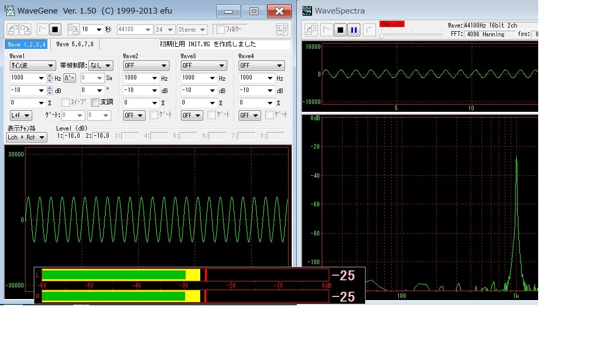Image resolution: width=599 pixels, height=337 pixels.
Task: Decrease Wave1 dB level with the down spinner
Action: (50, 93)
